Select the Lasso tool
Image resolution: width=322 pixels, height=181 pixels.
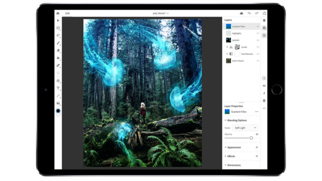[58, 35]
